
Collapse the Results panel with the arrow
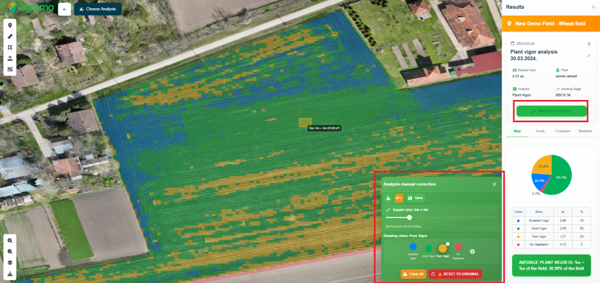[x=594, y=7]
